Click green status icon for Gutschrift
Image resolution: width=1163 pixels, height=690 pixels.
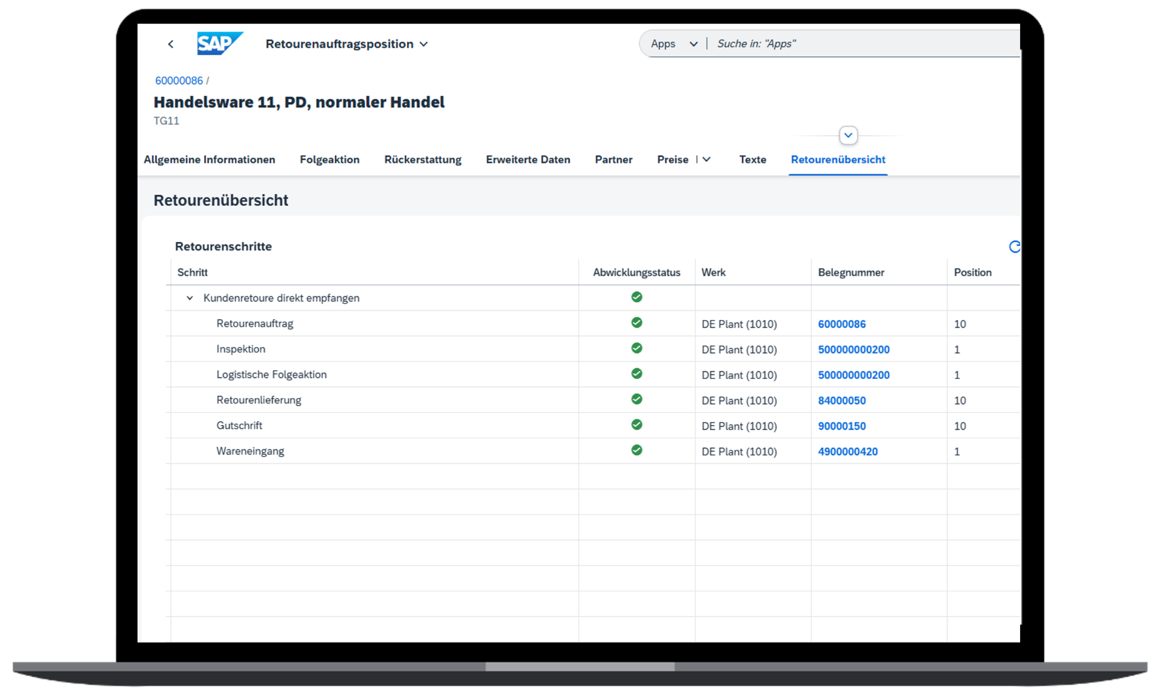[x=636, y=425]
